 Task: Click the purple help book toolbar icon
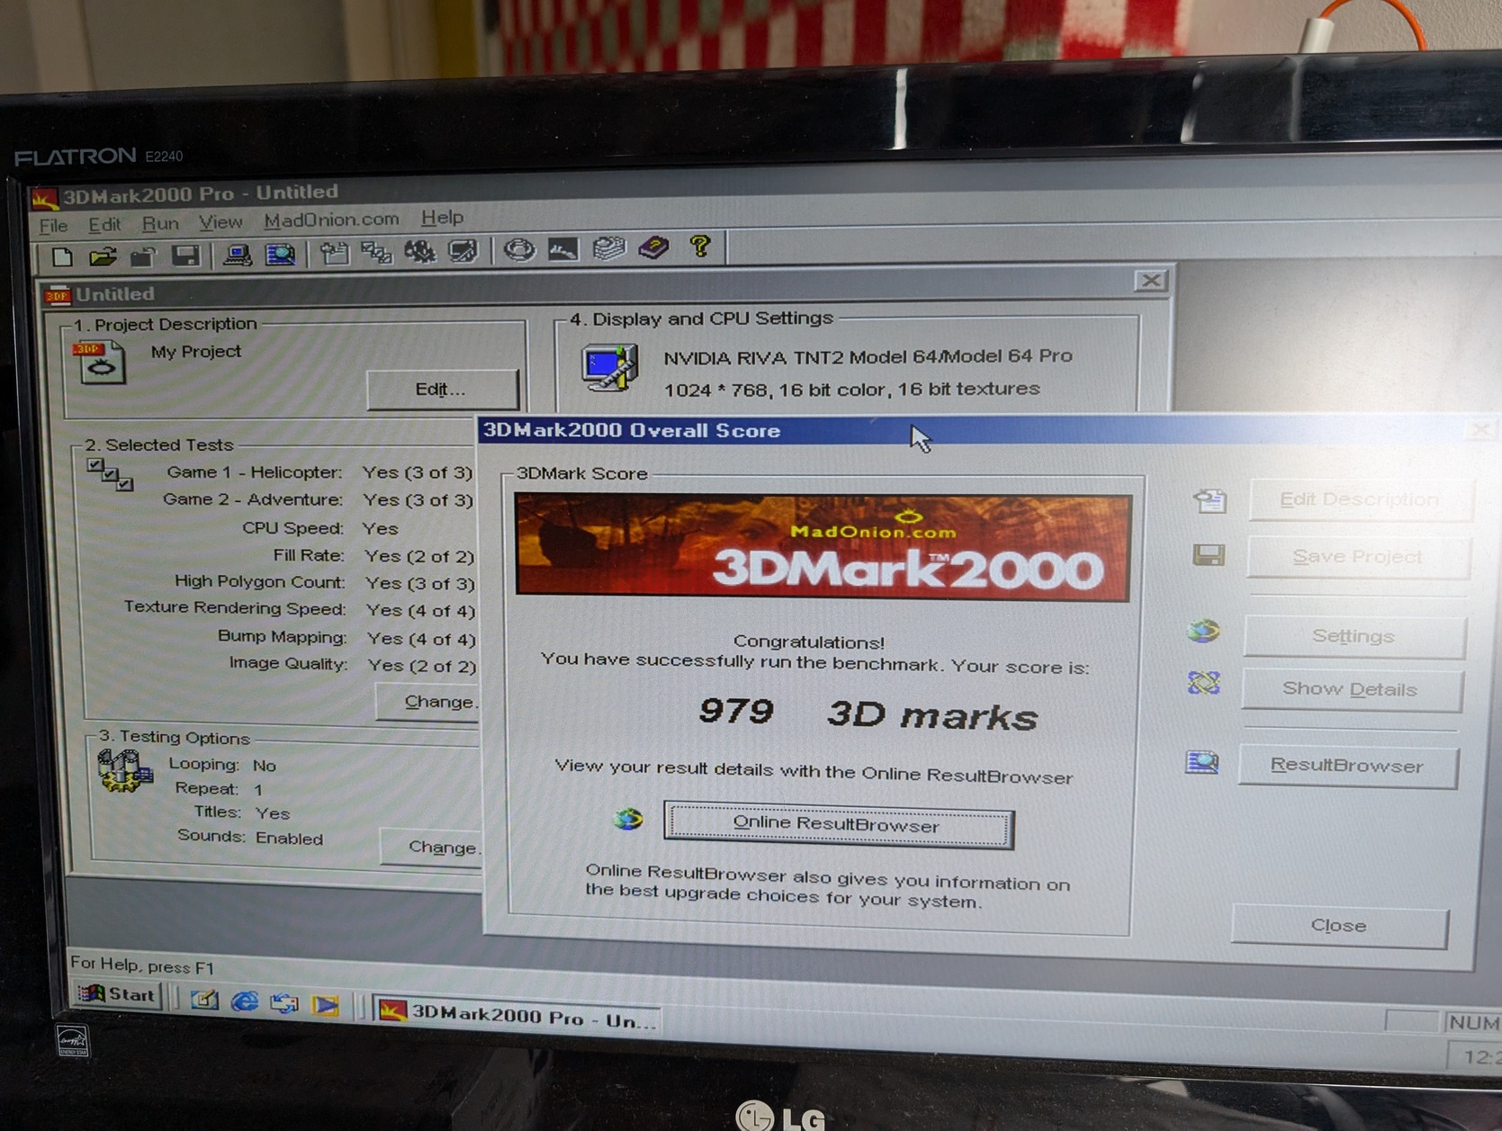point(654,247)
